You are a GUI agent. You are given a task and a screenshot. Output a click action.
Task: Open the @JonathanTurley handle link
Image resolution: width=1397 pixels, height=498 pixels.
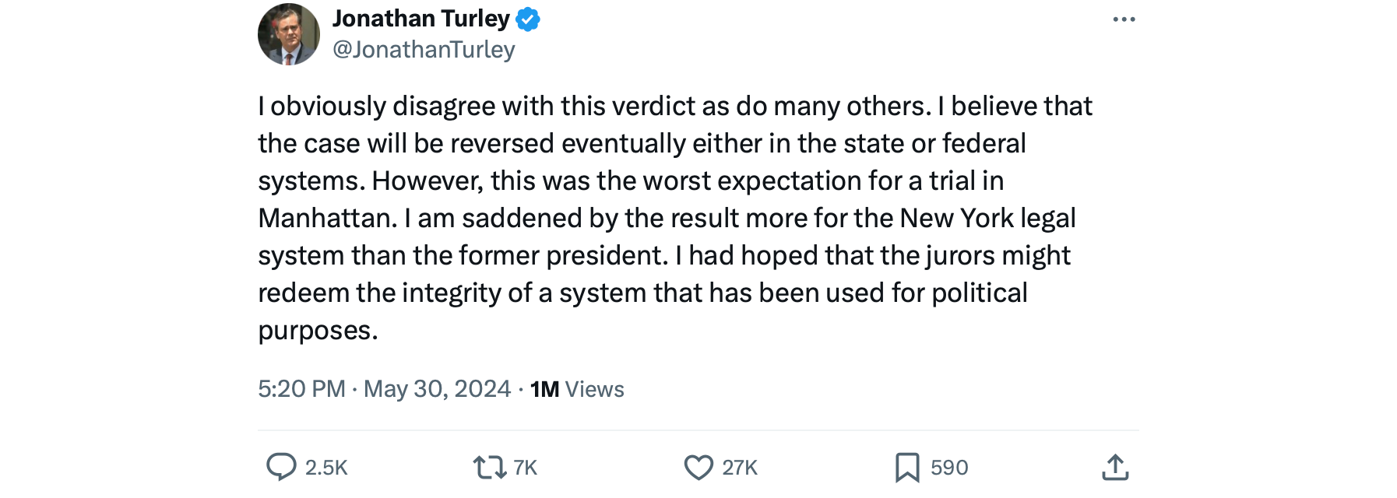pos(424,50)
